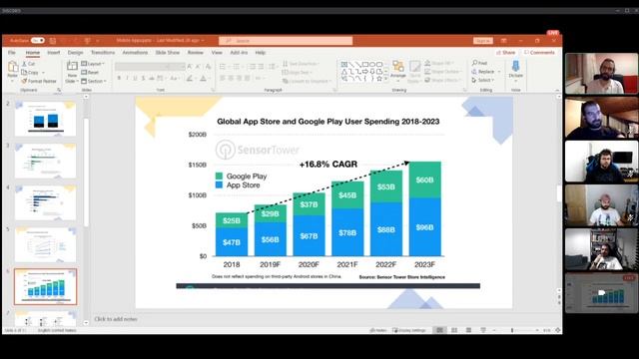
Task: Click the 'Click to add notes' area
Action: click(x=116, y=319)
